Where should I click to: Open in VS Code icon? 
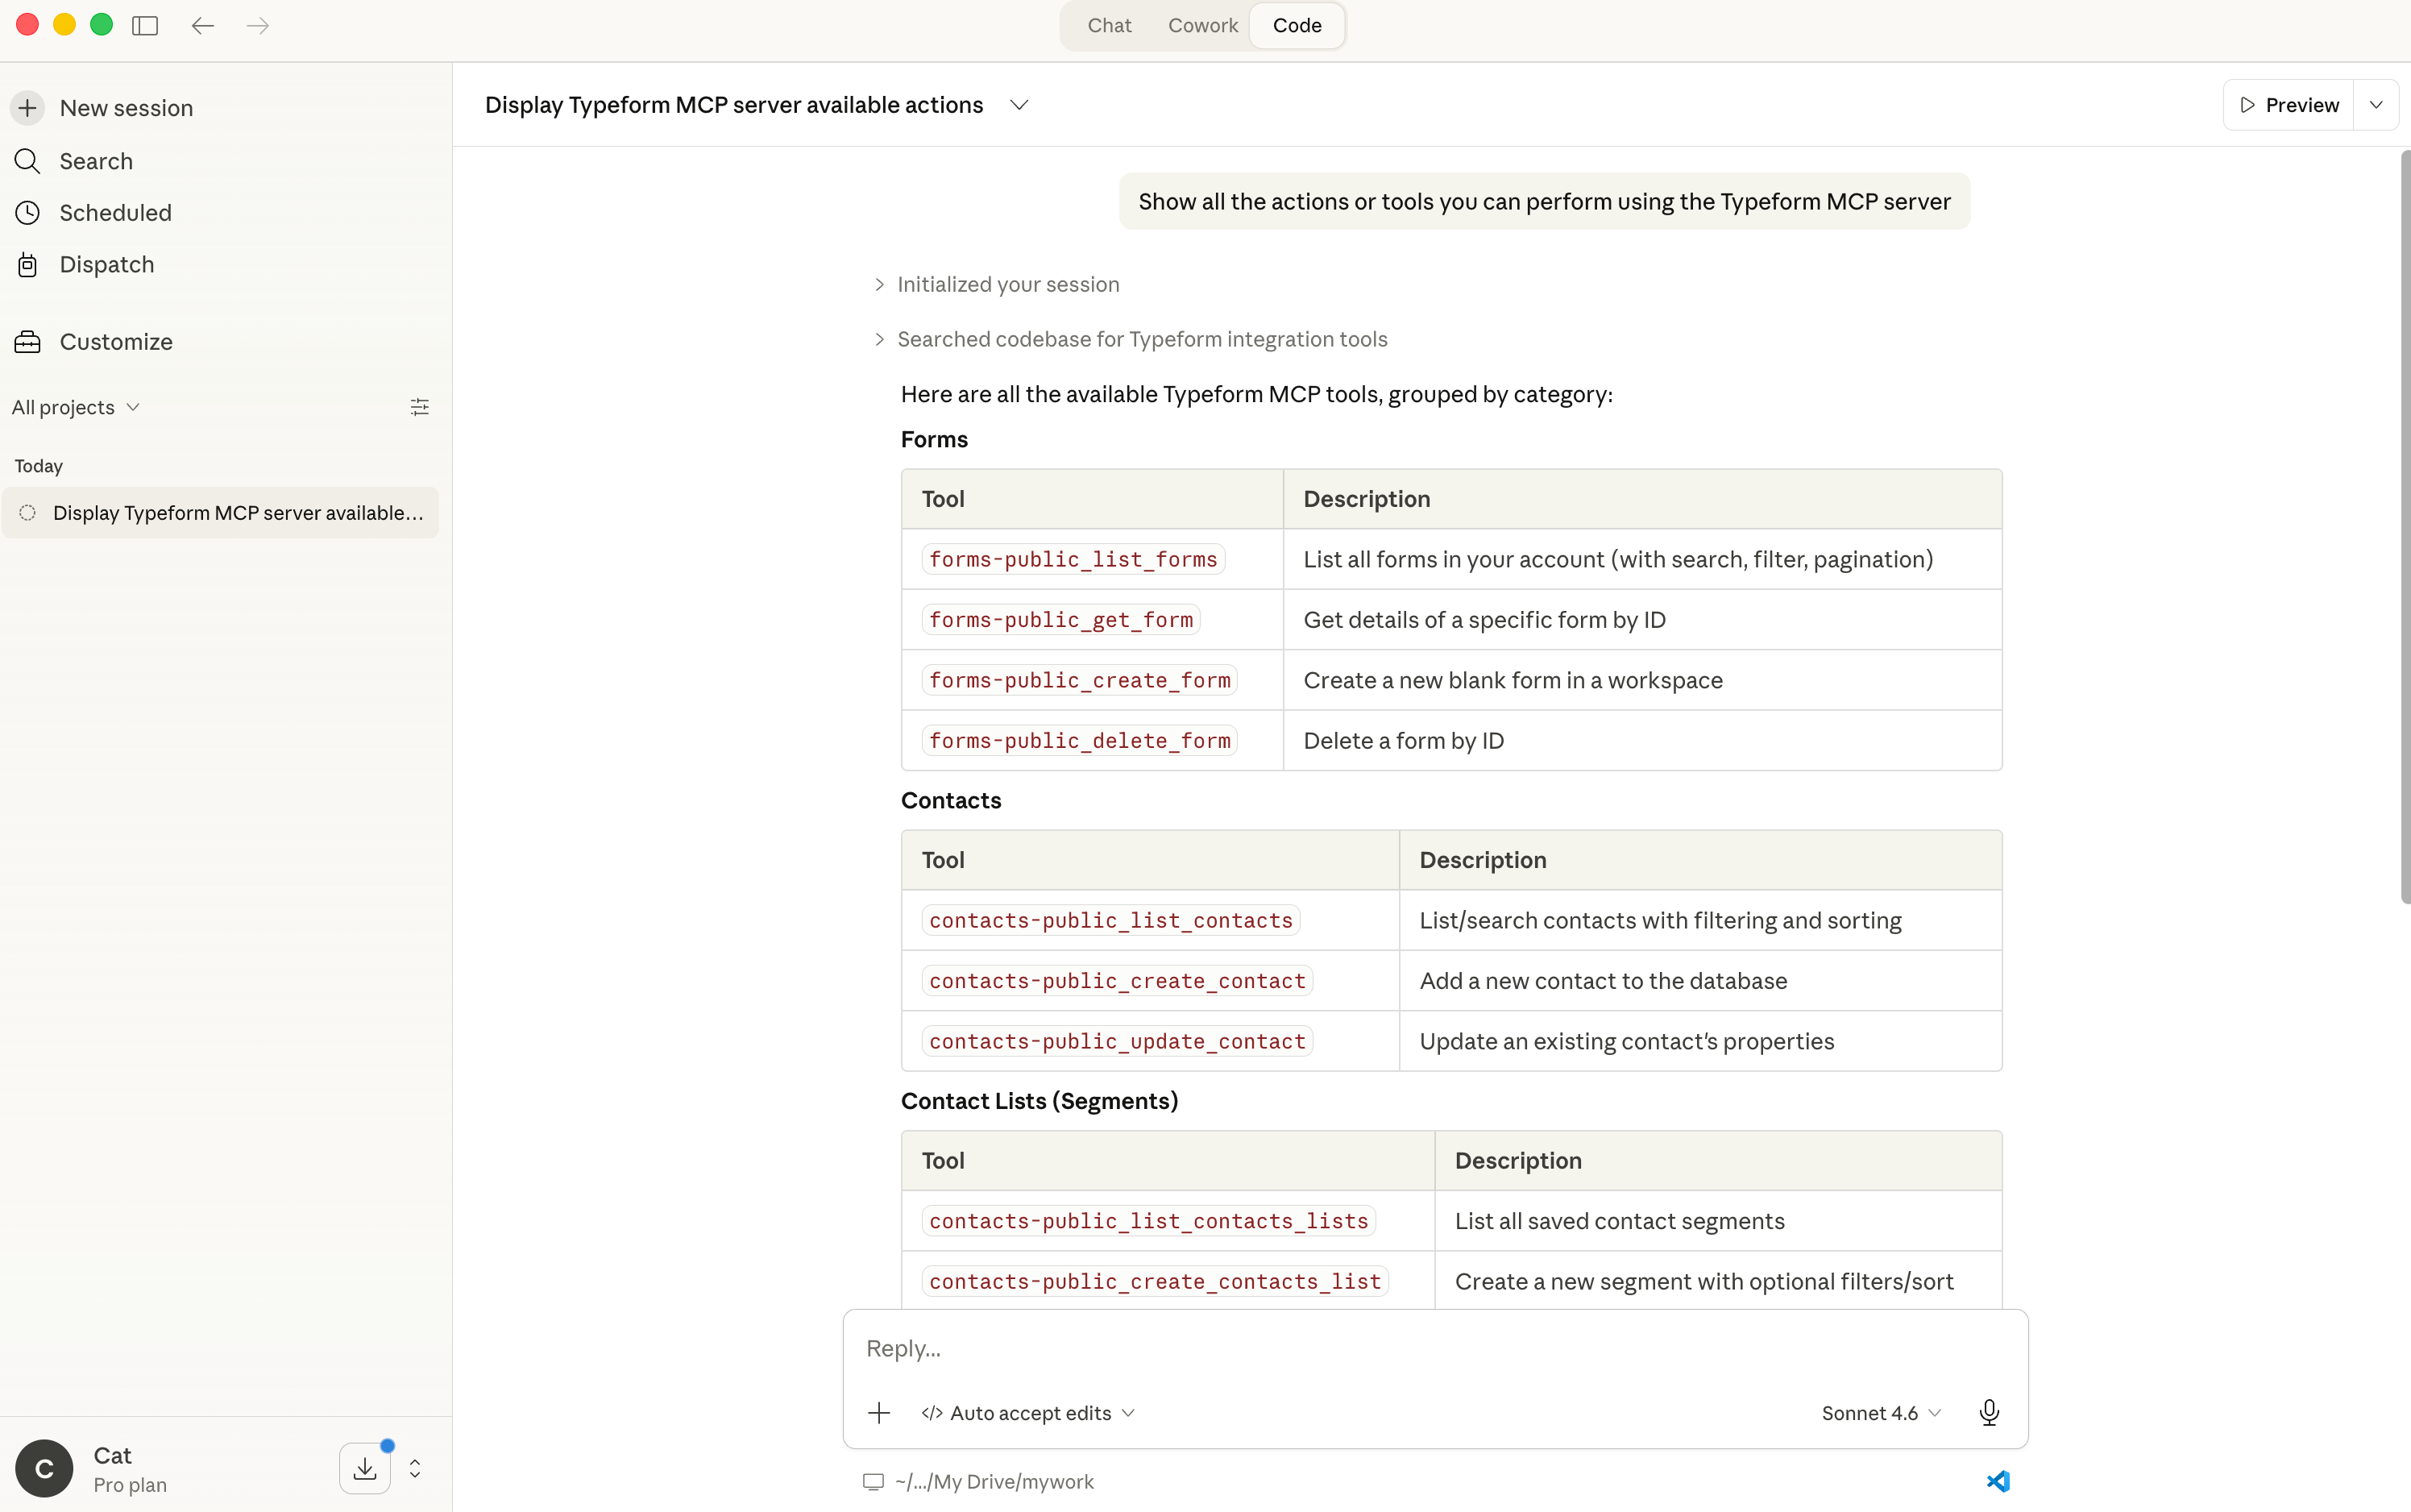1997,1481
